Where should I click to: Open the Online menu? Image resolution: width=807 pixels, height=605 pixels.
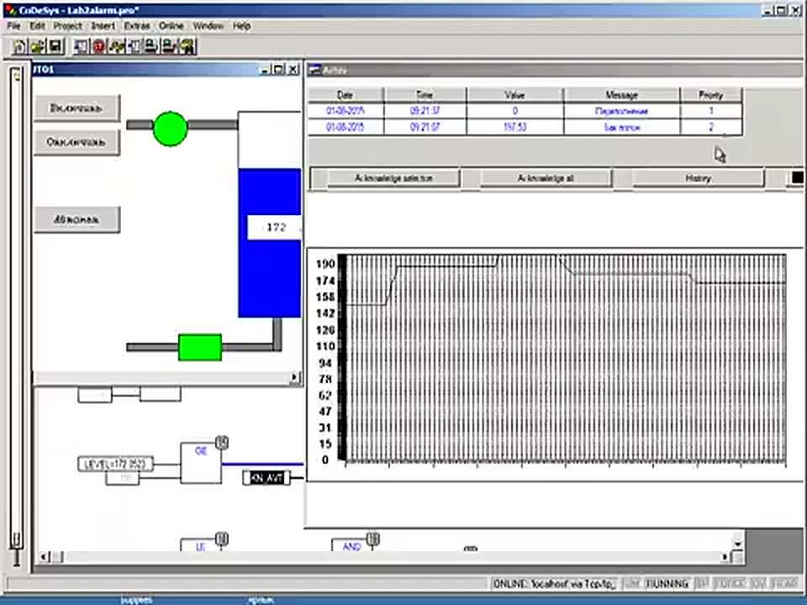click(171, 26)
